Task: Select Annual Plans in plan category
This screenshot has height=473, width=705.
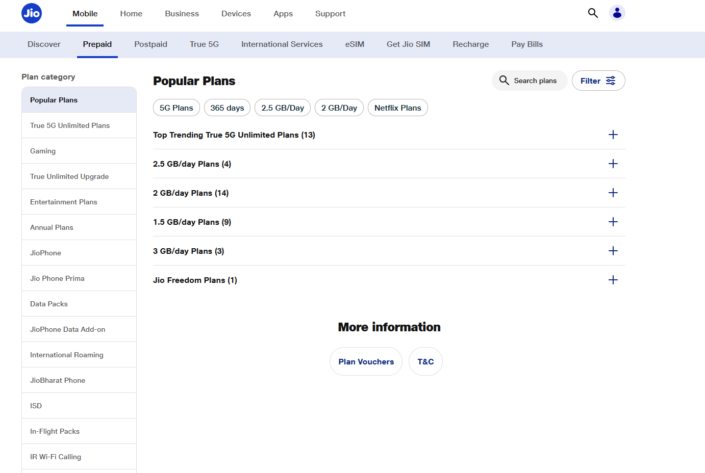Action: point(79,227)
